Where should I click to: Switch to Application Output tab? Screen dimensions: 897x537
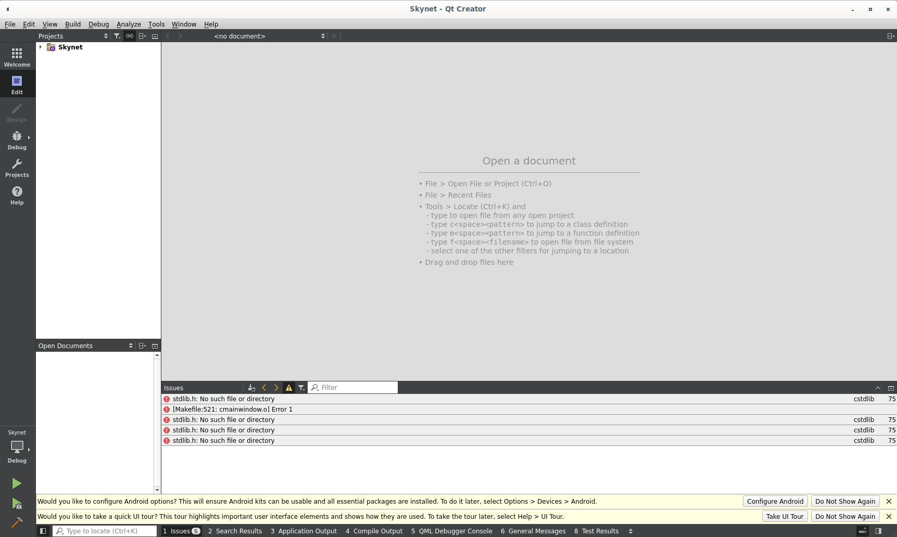(x=304, y=531)
